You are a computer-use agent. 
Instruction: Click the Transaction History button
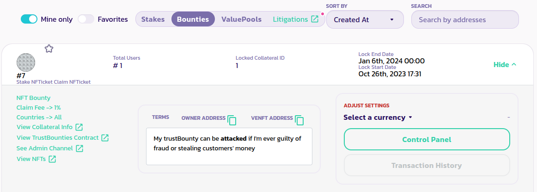(427, 165)
